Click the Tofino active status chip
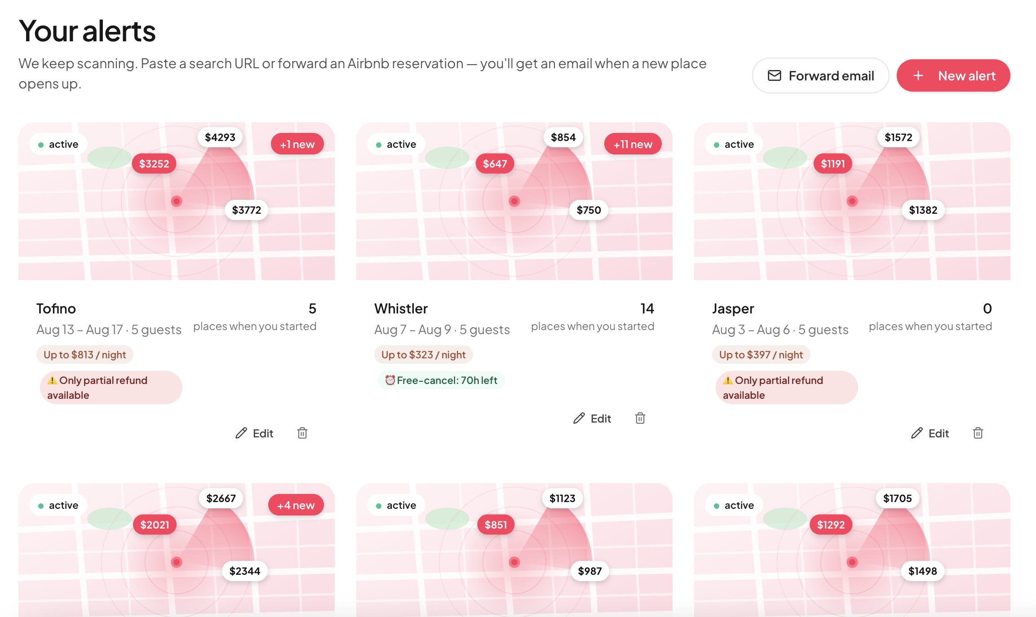This screenshot has width=1036, height=617. (58, 144)
